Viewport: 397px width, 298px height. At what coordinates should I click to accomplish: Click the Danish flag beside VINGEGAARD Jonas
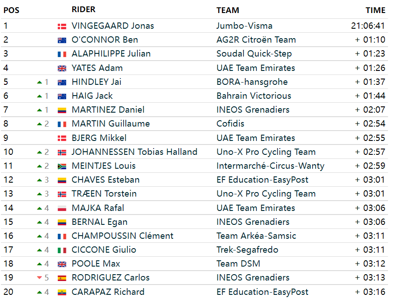[62, 26]
